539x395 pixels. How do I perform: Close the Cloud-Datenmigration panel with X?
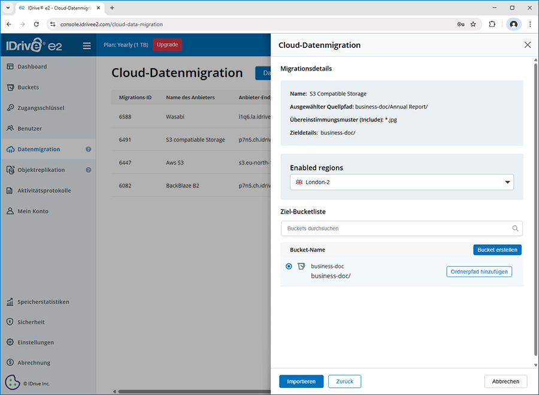528,45
